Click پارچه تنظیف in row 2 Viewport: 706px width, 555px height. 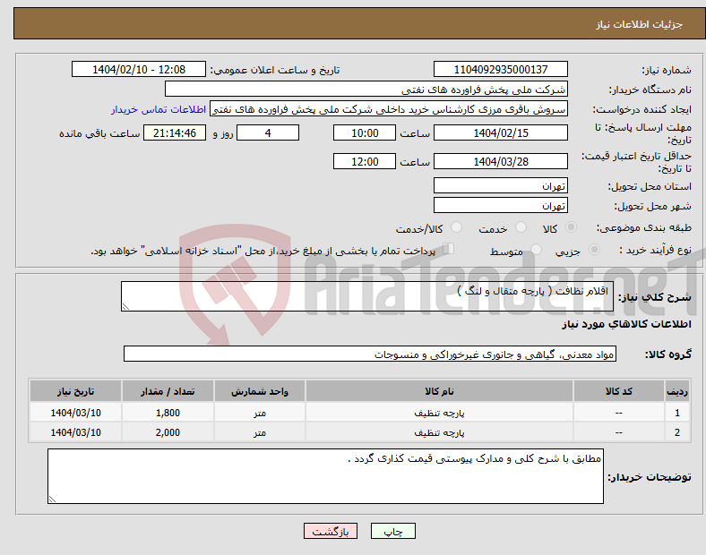click(x=439, y=432)
